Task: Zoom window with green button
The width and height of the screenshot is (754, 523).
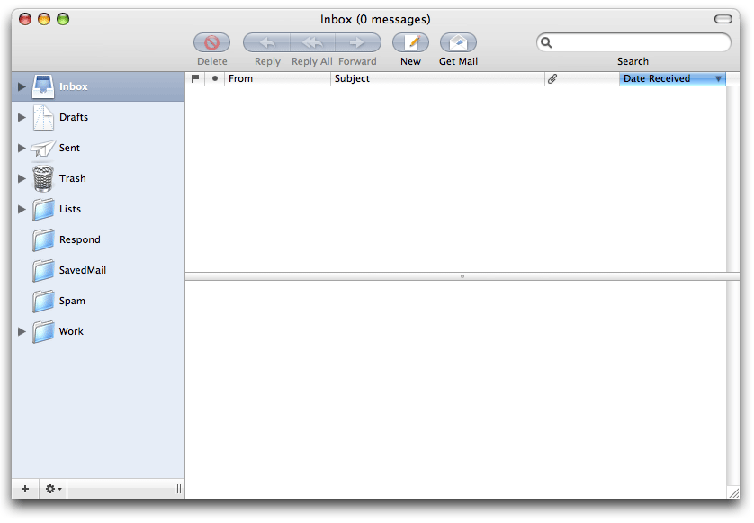Action: [x=63, y=19]
